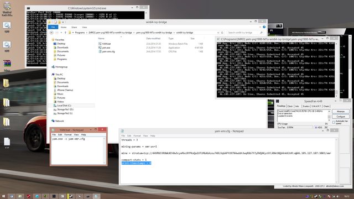Open View menu in yam-xmr.cfg Notepad
The height and width of the screenshot is (199, 354).
145,136
